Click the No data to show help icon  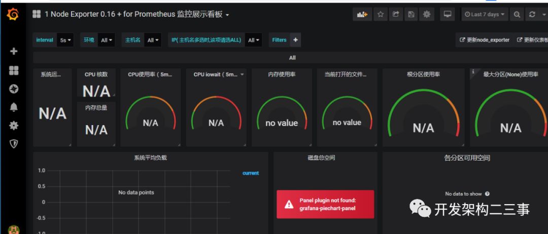[x=487, y=193]
